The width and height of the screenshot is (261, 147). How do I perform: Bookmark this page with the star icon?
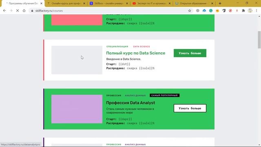pos(190,11)
